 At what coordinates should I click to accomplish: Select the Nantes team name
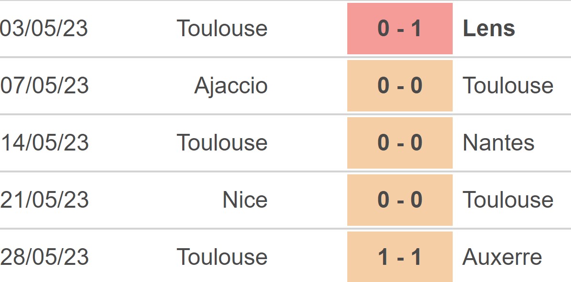pos(498,142)
